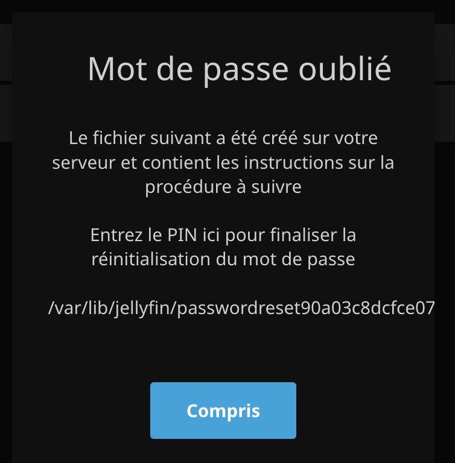The width and height of the screenshot is (455, 463).
Task: Click 'passwordreset90a03c8dcfce07' at the end of the path
Action: [306, 308]
